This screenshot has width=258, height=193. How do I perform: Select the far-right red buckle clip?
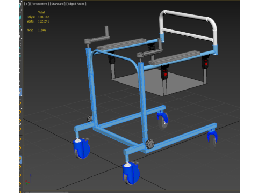[205, 62]
